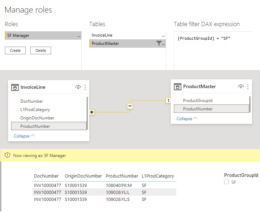Click the relationship filter direction arrow

pos(130,106)
